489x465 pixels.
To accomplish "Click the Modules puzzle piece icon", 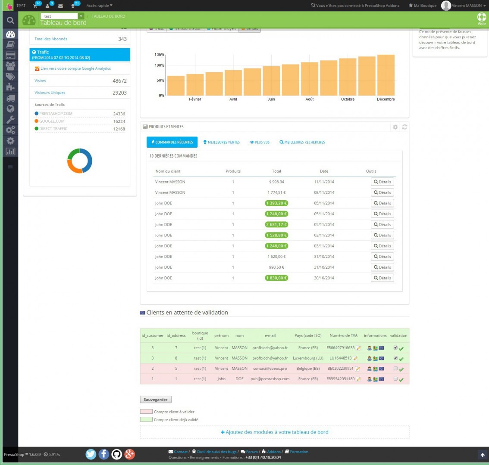I will [x=10, y=87].
